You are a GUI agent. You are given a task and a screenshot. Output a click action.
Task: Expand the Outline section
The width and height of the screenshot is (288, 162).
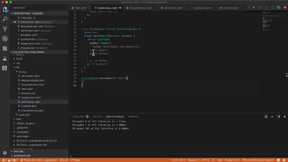(39, 152)
